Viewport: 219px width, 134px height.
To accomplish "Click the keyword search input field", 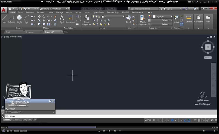I will pyautogui.click(x=144, y=9).
